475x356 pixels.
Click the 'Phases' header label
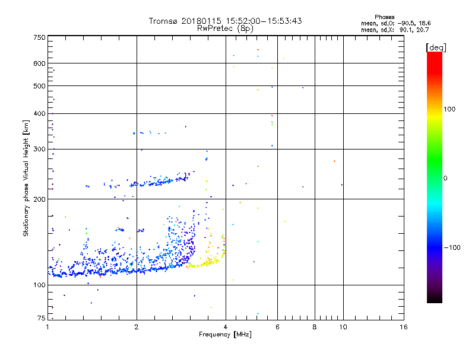384,17
